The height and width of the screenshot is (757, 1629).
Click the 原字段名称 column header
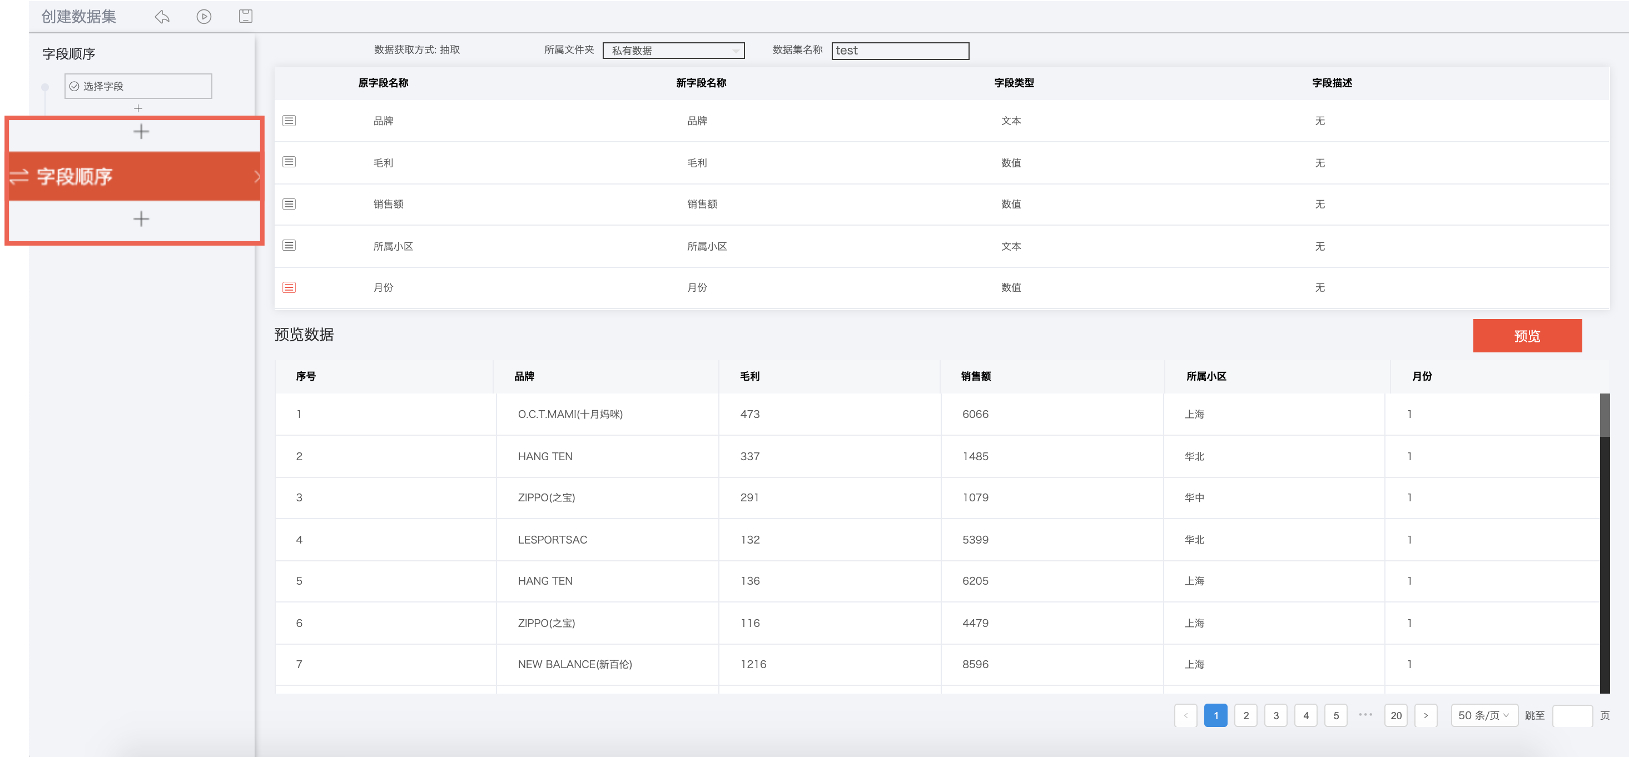click(383, 83)
